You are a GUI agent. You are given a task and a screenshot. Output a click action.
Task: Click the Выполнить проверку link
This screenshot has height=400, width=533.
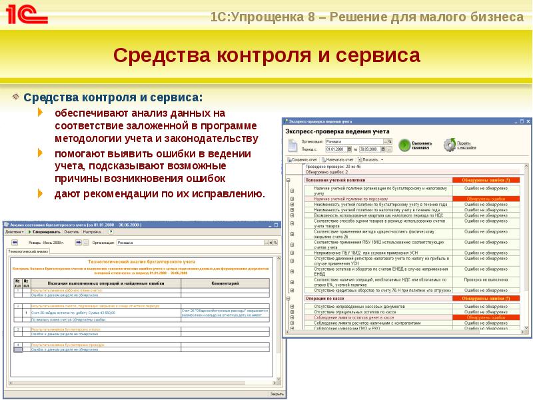(x=422, y=145)
